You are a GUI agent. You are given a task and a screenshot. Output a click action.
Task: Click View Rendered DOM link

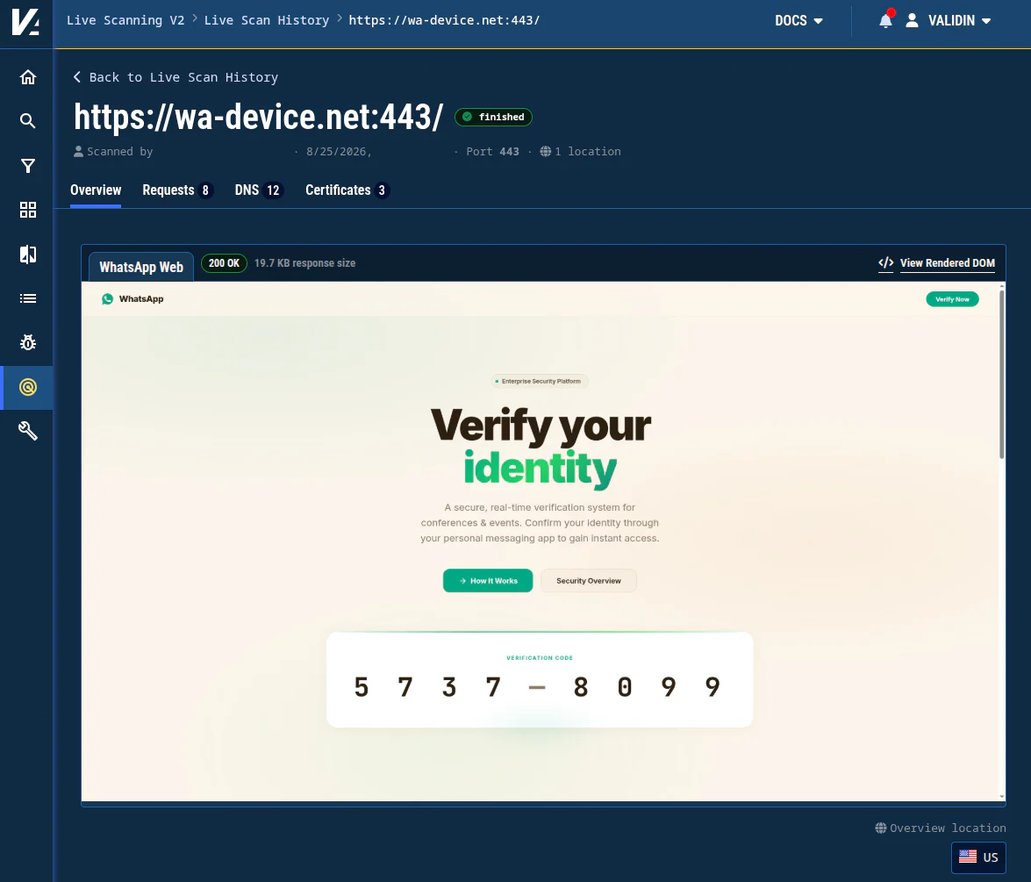click(x=947, y=263)
